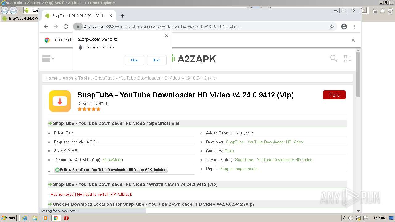Open Internet Explorer address bar dropdown
The height and width of the screenshot is (222, 395).
(x=364, y=10)
